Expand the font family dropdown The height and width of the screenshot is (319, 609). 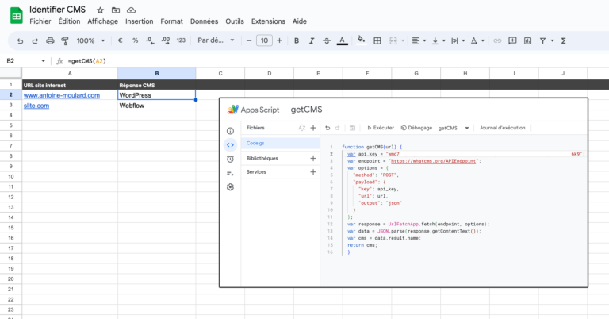pos(214,40)
